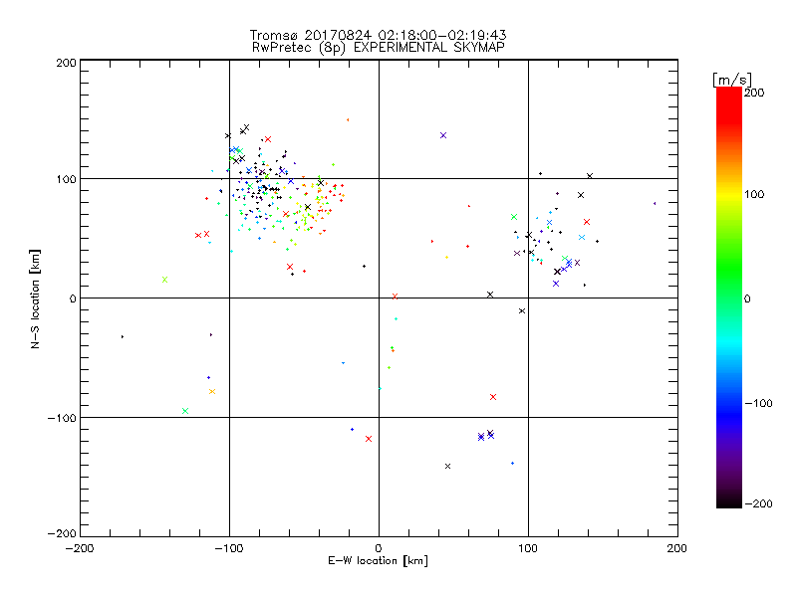797x597 pixels.
Task: Click the isolated purple dot at far right edge
Action: [655, 203]
